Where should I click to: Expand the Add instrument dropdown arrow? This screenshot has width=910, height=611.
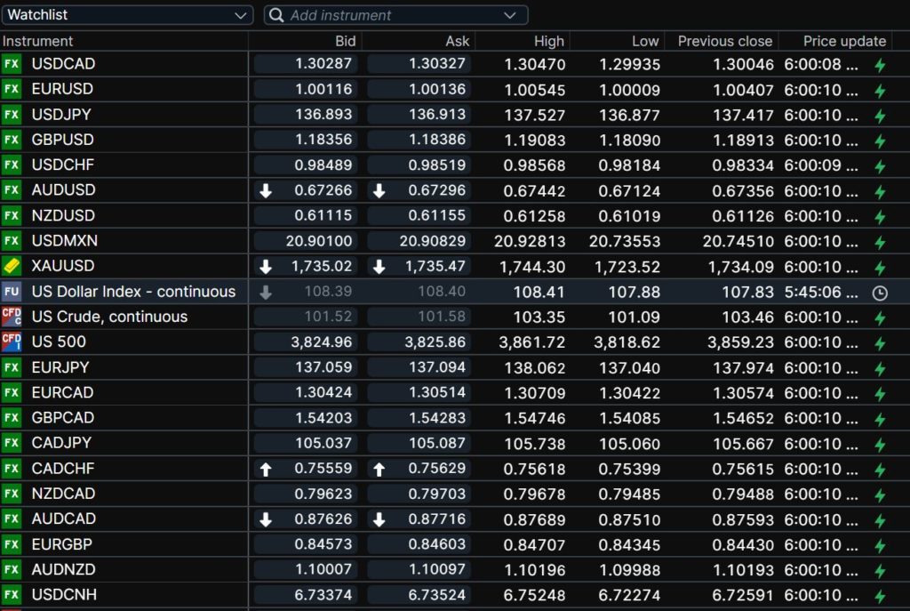(510, 15)
